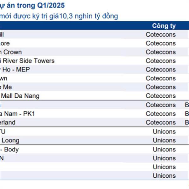Image resolution: width=189 pixels, height=189 pixels.
Task: Click the project cell ending in "erland"
Action: [8, 122]
